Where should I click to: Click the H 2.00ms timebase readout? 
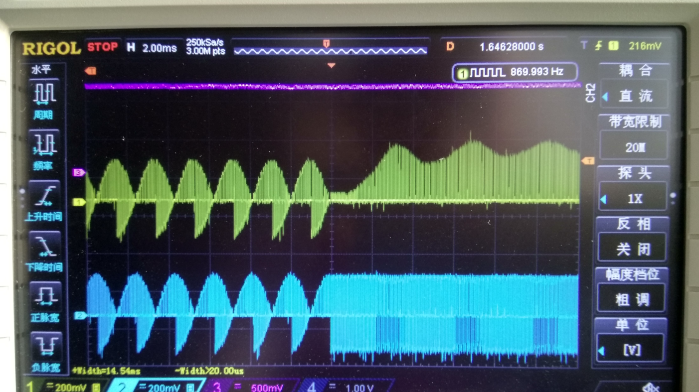coord(152,48)
